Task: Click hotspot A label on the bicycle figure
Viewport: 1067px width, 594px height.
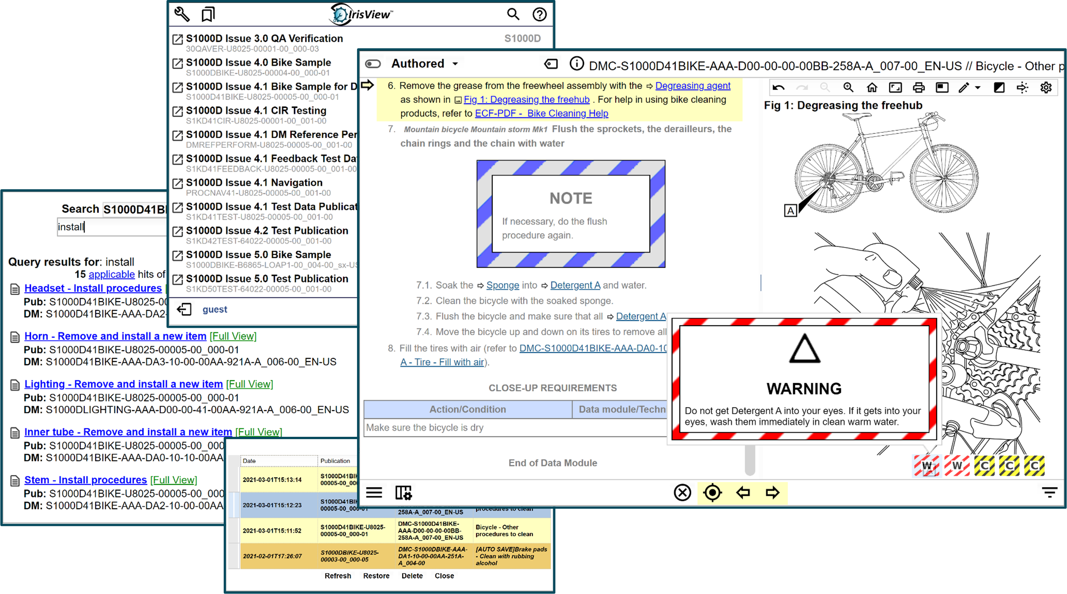Action: [790, 211]
